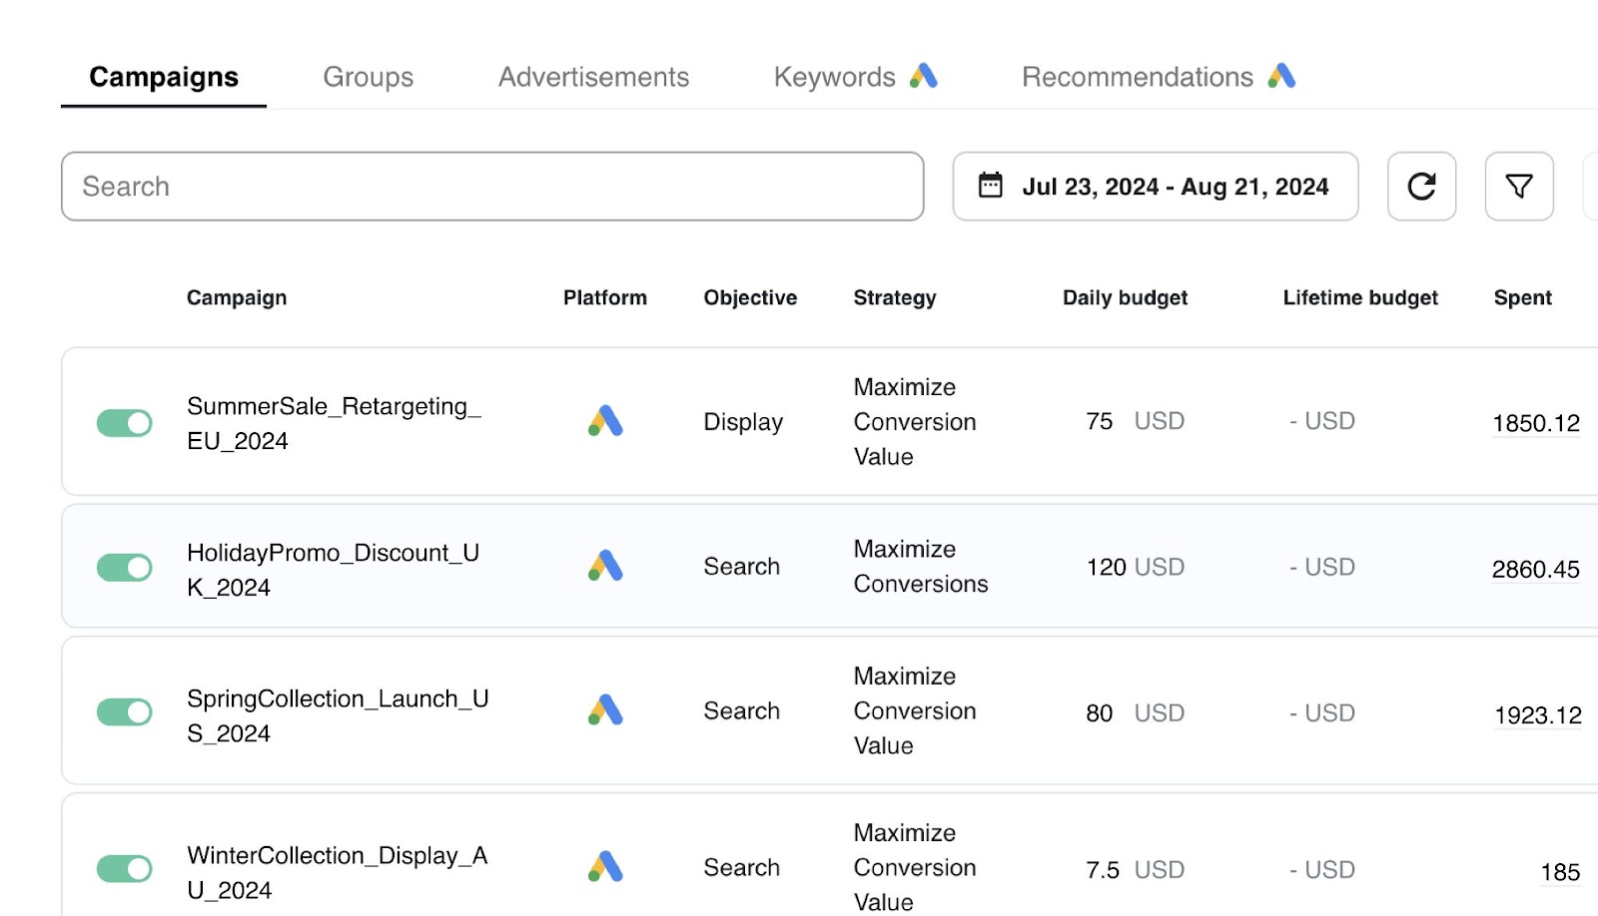Sort by Objective column header
The width and height of the screenshot is (1598, 916).
click(x=750, y=297)
